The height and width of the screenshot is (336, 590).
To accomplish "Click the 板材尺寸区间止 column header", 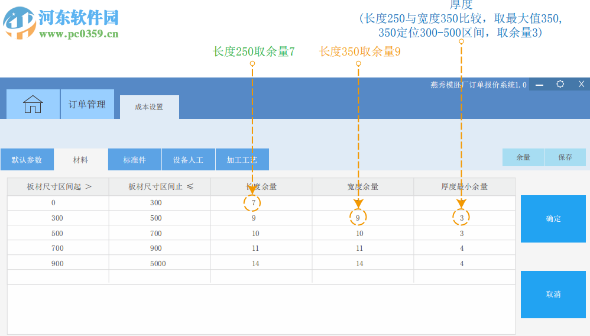I will 160,186.
